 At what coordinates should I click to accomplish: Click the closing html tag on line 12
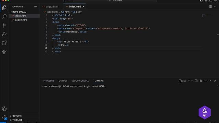pyautogui.click(x=56, y=52)
